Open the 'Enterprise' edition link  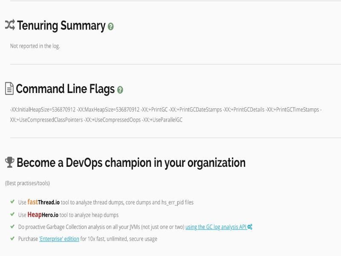59,239
